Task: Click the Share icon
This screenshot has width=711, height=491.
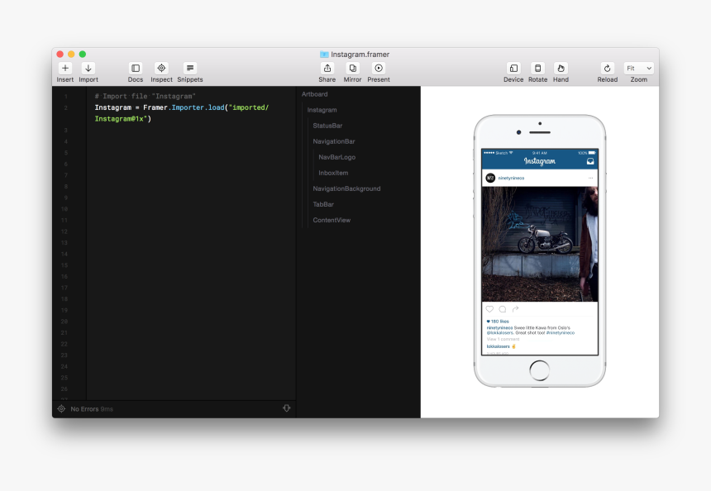Action: (x=327, y=69)
